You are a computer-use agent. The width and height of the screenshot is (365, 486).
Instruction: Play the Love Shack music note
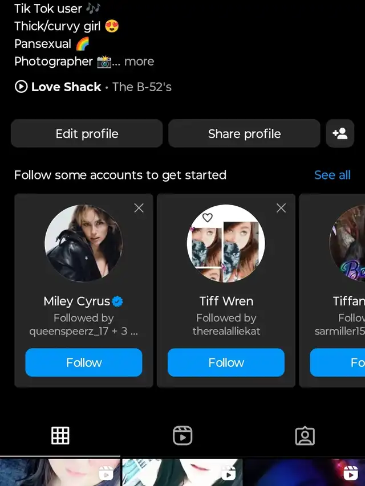(21, 87)
